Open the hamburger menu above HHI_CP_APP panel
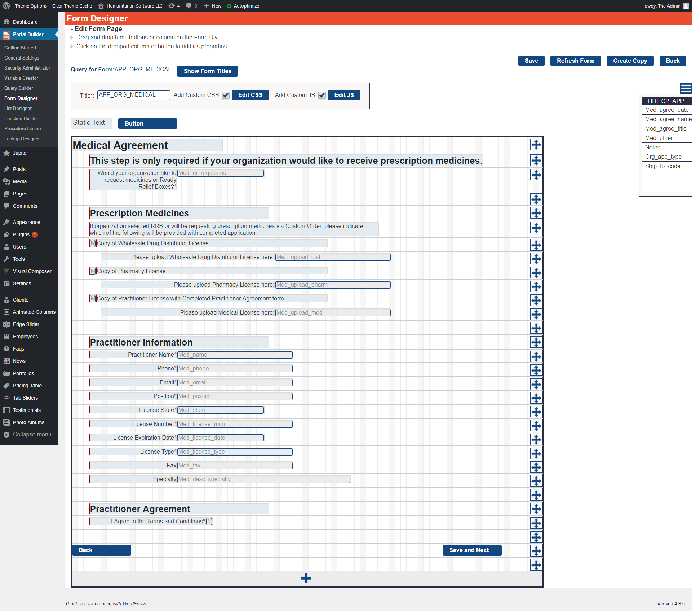This screenshot has width=692, height=611. tap(686, 88)
